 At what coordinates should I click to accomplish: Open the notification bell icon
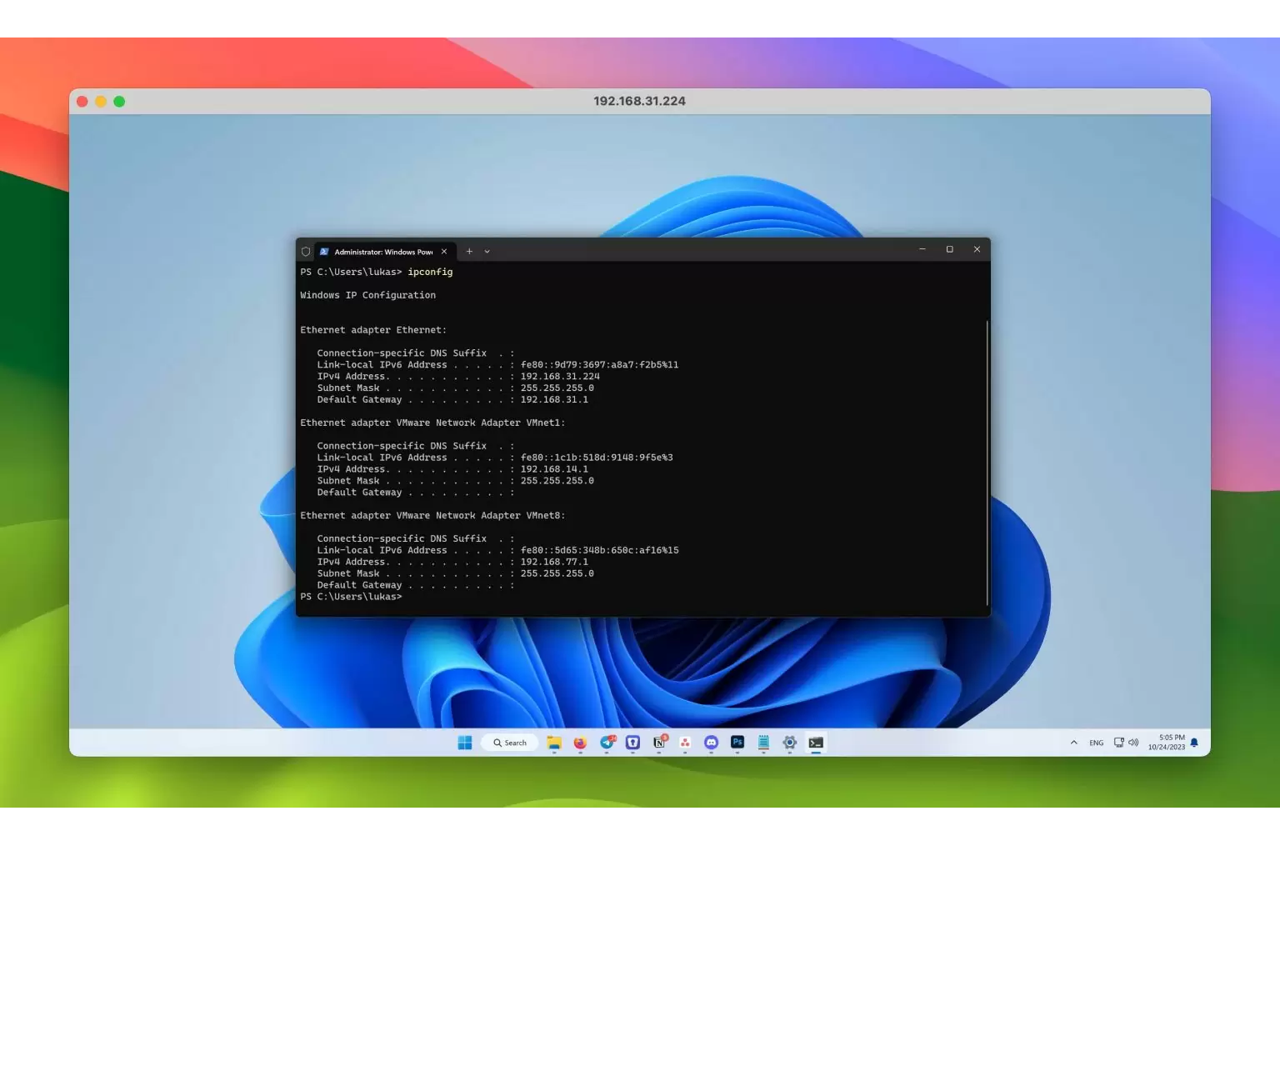(x=1194, y=743)
